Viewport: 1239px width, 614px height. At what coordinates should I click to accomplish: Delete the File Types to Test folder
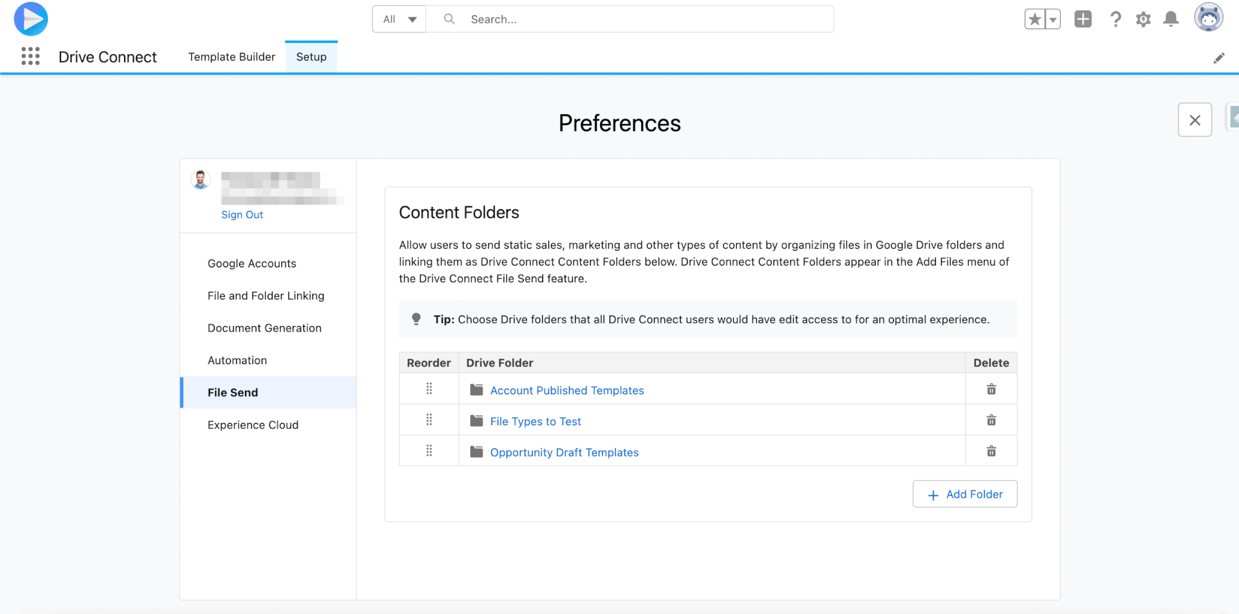(991, 420)
